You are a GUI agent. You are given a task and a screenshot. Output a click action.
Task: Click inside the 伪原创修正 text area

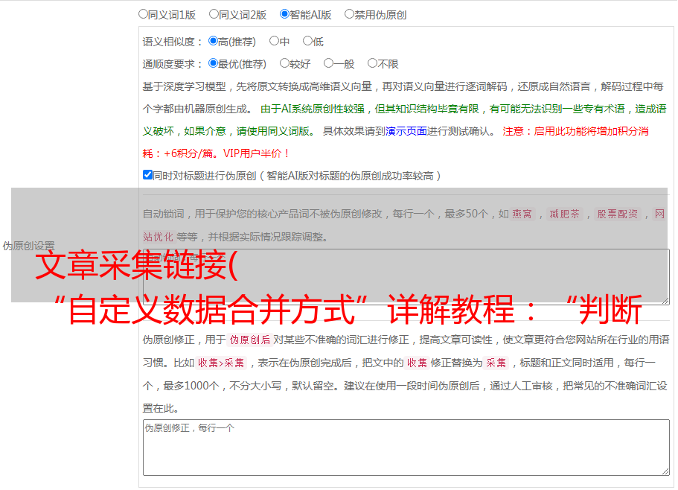[406, 447]
